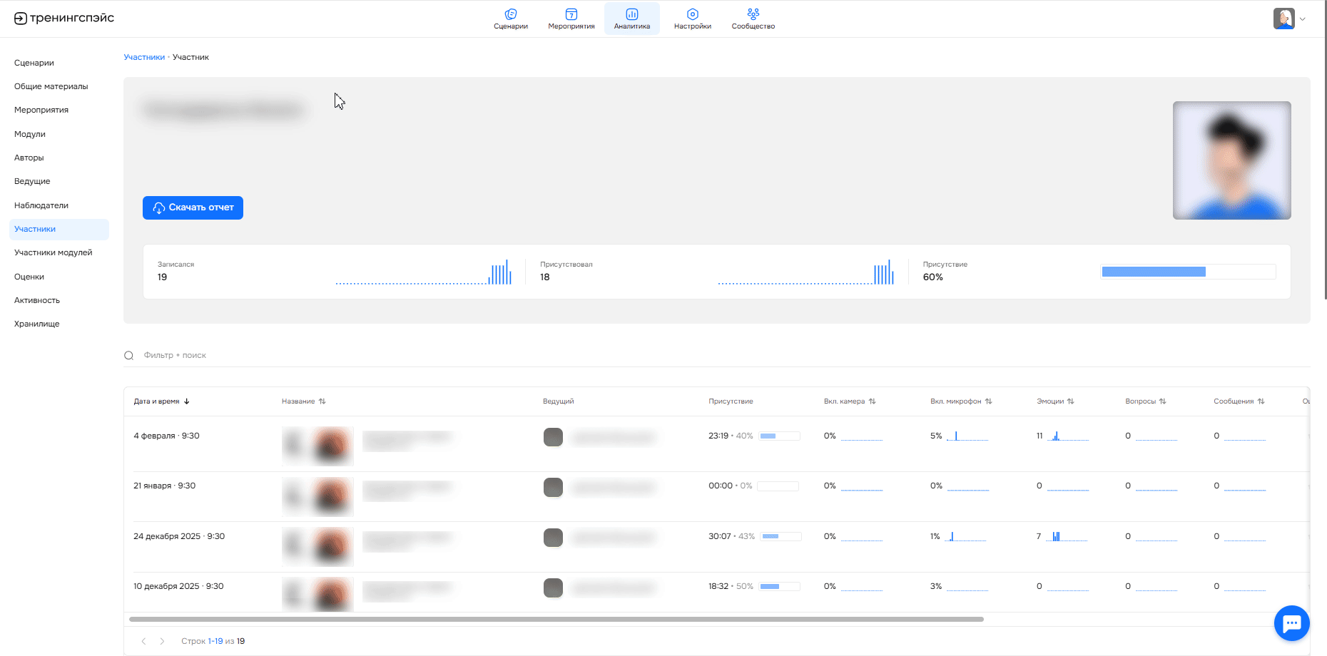Screen dimensions: 1327x656
Task: Open event thumbnail in 10 декабря 2025 row
Action: (x=318, y=595)
